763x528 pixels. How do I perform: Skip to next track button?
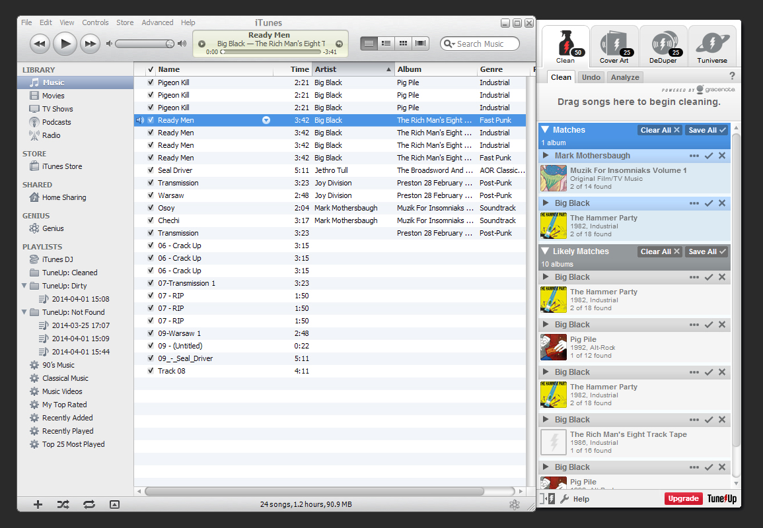[90, 44]
